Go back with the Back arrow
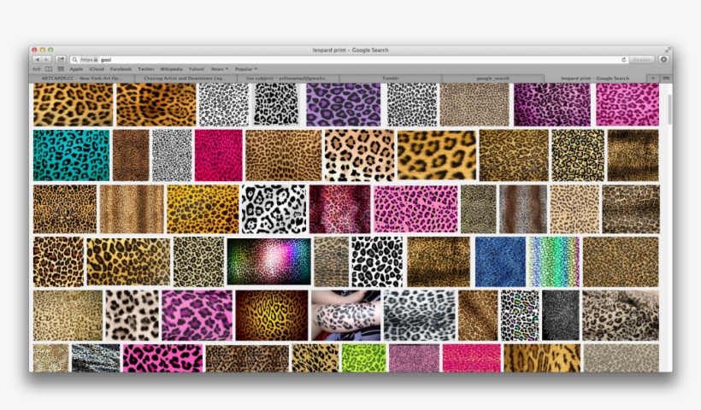The width and height of the screenshot is (701, 410). 37,60
